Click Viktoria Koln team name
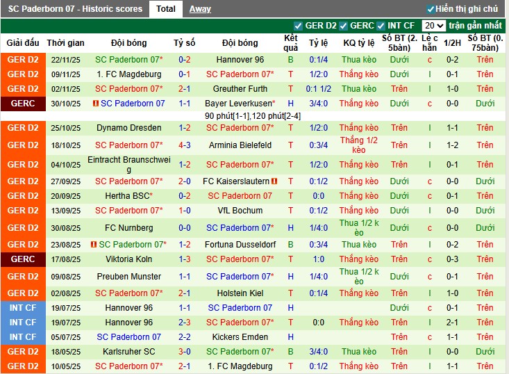 pyautogui.click(x=129, y=259)
